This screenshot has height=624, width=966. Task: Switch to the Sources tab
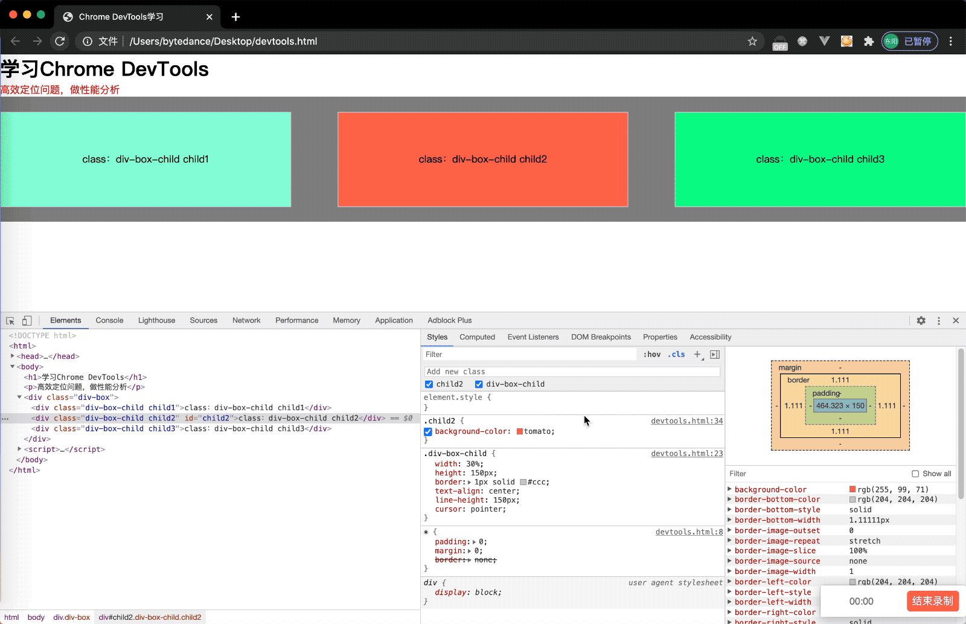click(x=203, y=321)
